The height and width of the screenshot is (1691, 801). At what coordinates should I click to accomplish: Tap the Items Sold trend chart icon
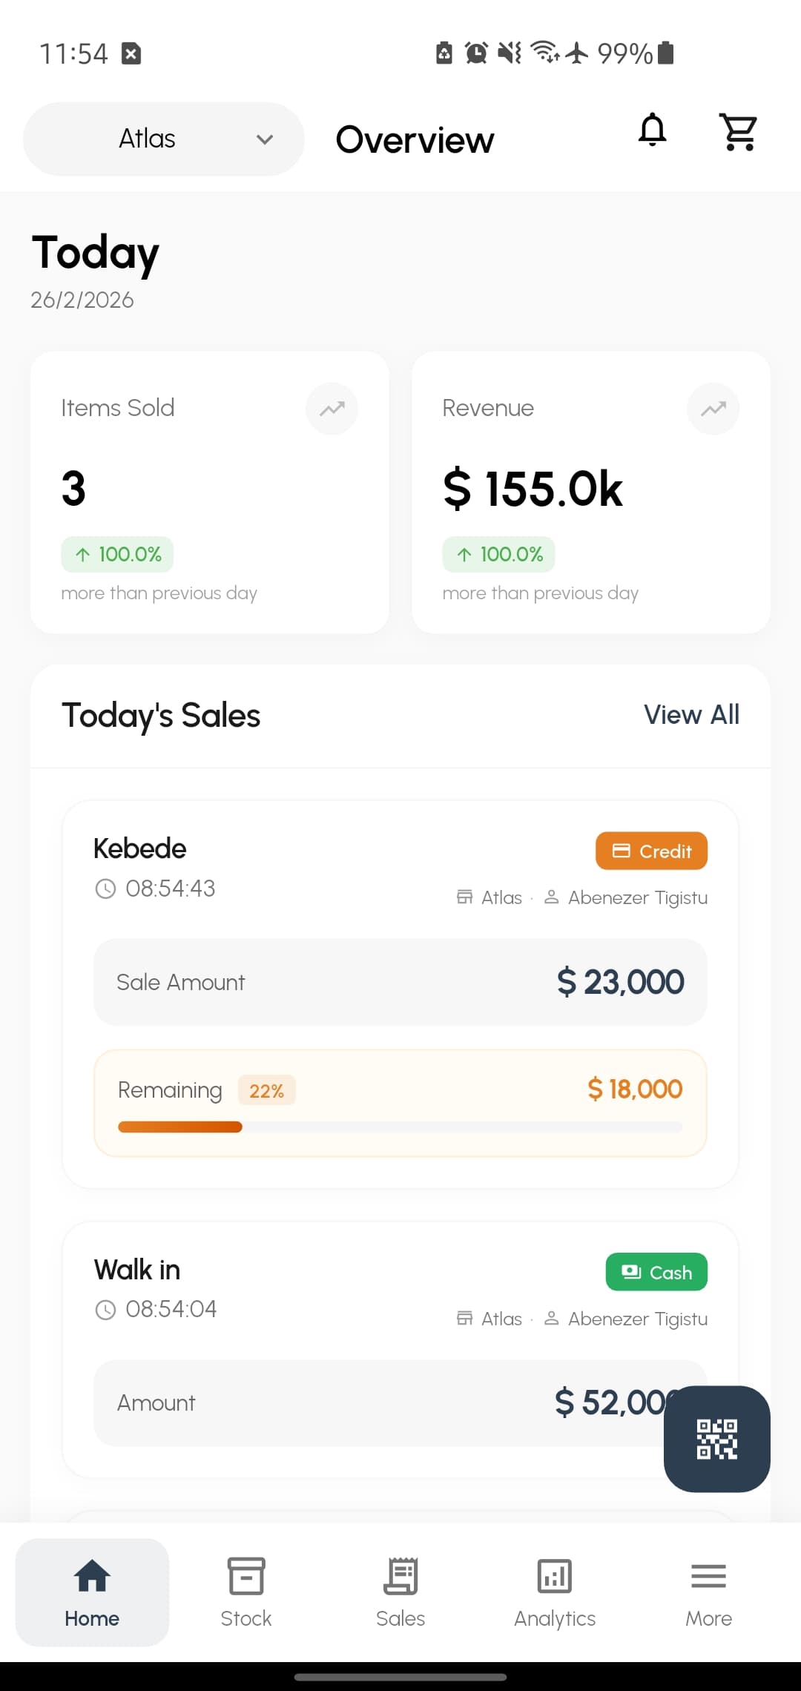[x=332, y=409]
